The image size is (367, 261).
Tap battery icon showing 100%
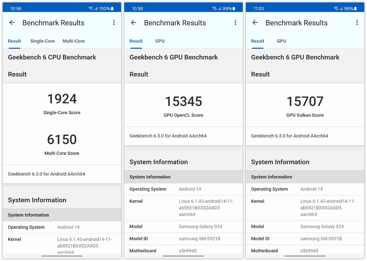[x=112, y=9]
